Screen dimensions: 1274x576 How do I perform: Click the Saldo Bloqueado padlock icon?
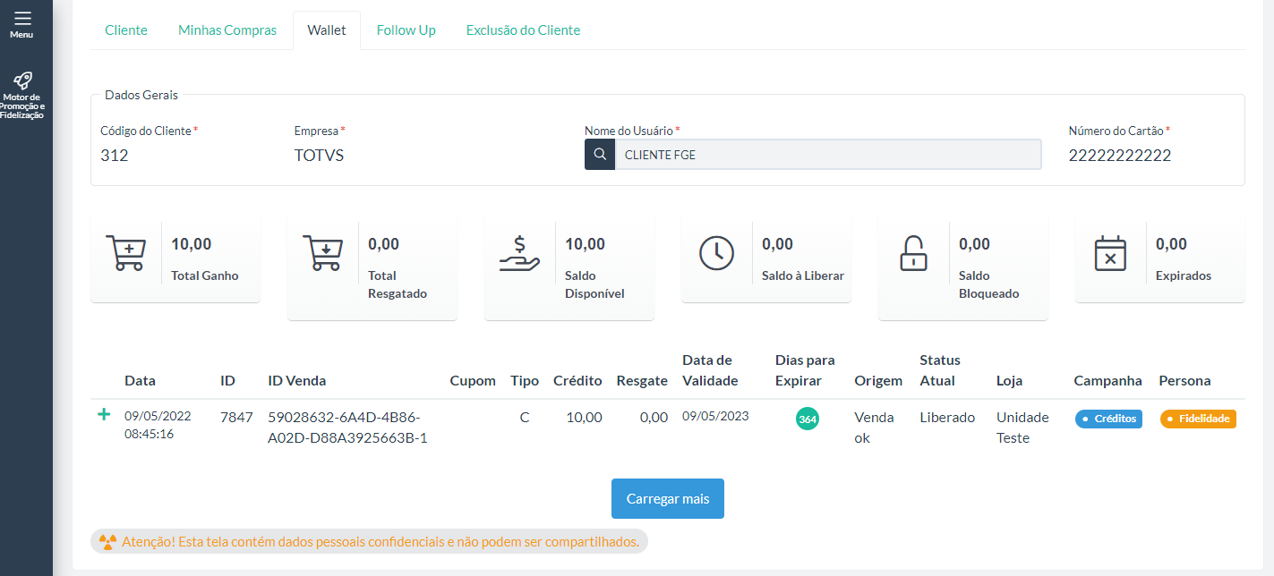point(912,253)
